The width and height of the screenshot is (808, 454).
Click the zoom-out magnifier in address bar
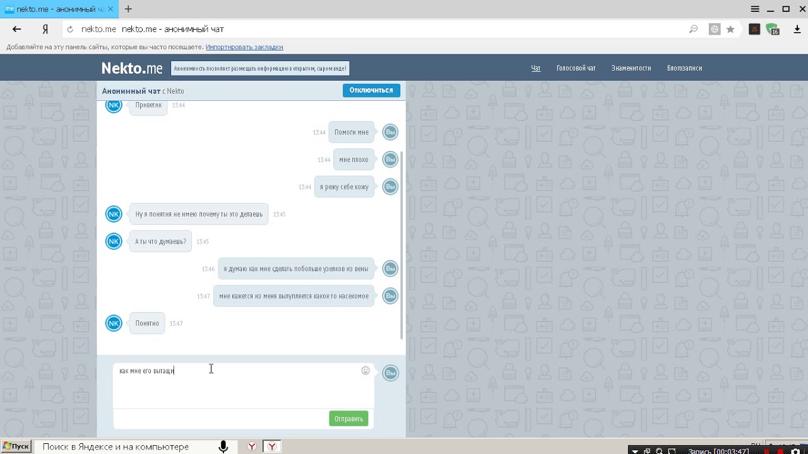click(694, 29)
